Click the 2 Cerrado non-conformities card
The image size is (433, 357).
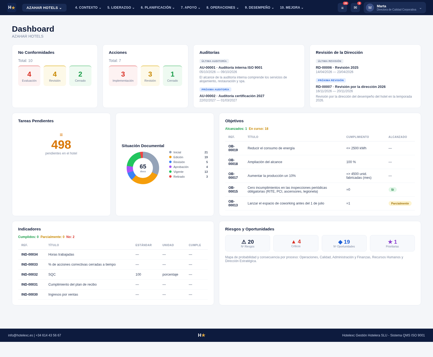pyautogui.click(x=80, y=76)
